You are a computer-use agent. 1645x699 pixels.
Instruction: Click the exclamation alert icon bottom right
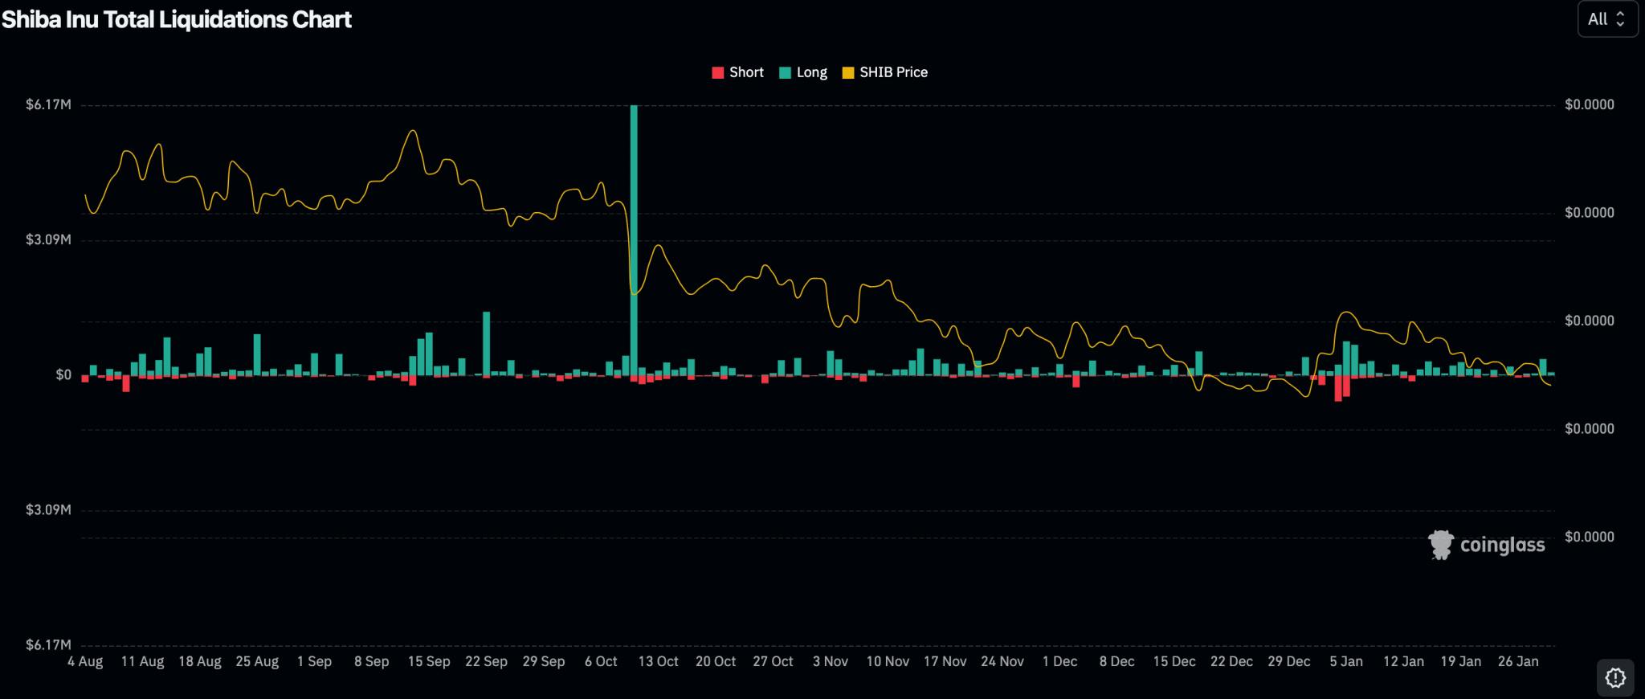(1615, 678)
